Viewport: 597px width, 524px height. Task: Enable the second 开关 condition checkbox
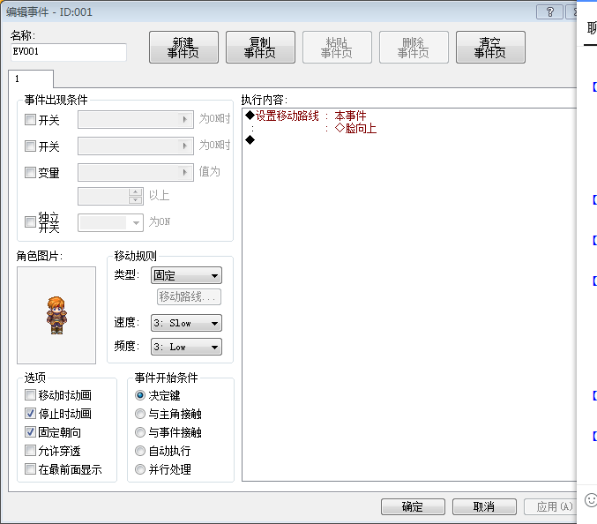(x=30, y=146)
